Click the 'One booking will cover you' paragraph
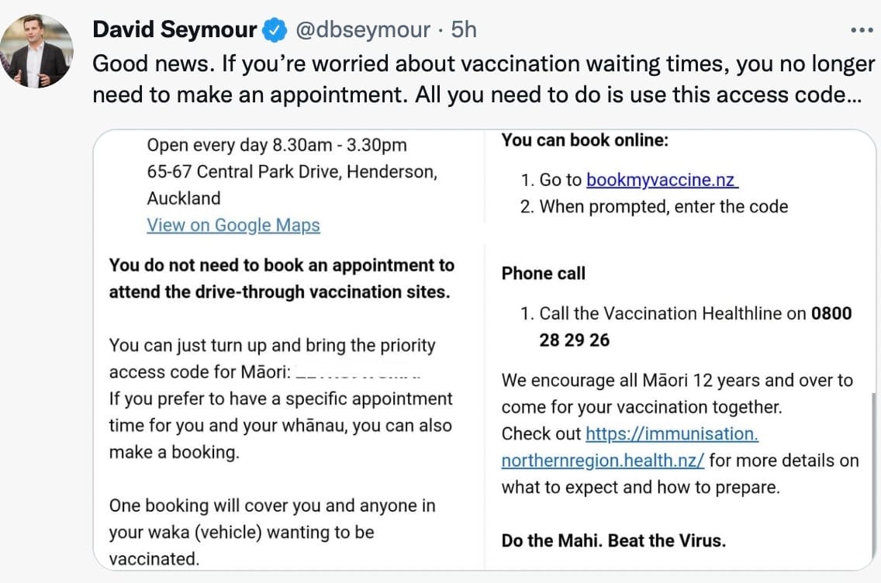881x583 pixels. click(271, 532)
